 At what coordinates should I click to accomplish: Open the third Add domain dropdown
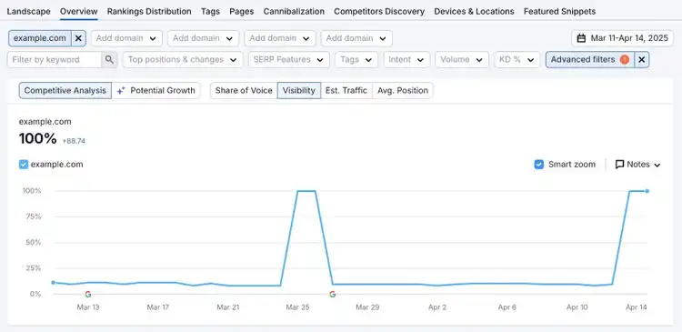(x=280, y=38)
